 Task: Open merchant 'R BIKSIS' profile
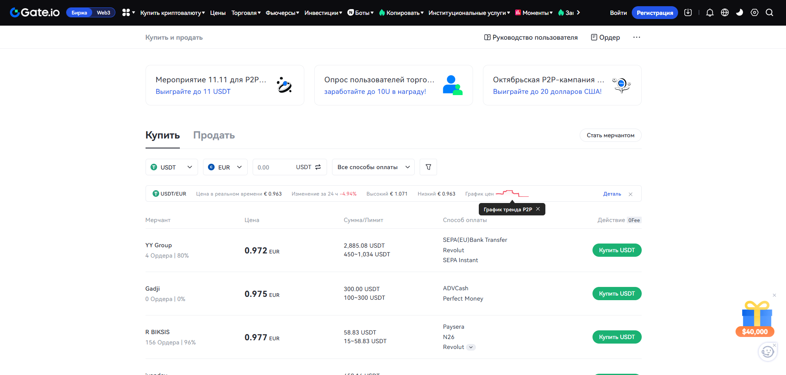pyautogui.click(x=158, y=332)
